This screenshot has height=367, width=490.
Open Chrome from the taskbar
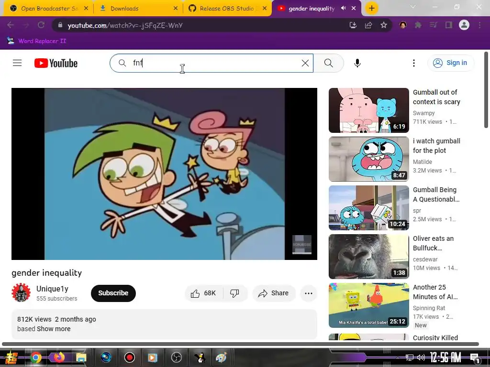coord(35,357)
